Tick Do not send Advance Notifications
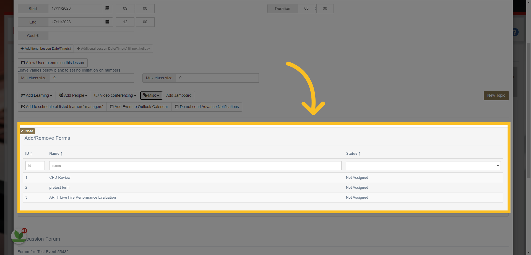Screen dimensions: 531x255 (x=207, y=107)
